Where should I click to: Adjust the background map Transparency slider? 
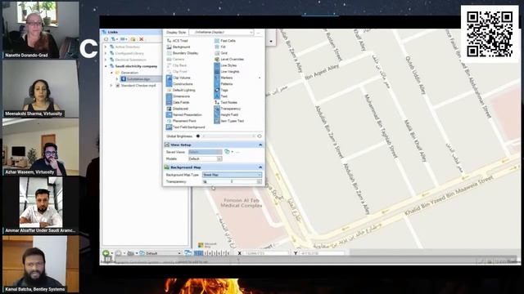(233, 181)
